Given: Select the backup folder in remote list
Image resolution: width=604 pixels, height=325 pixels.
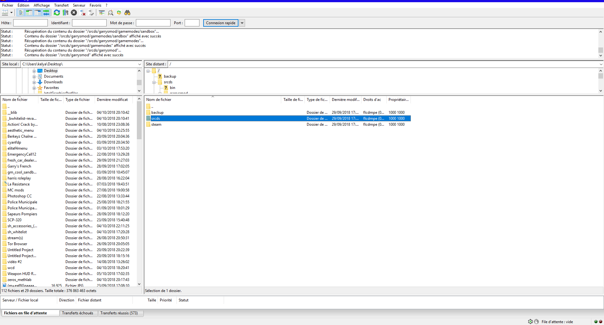Looking at the screenshot, I should pyautogui.click(x=278, y=113).
